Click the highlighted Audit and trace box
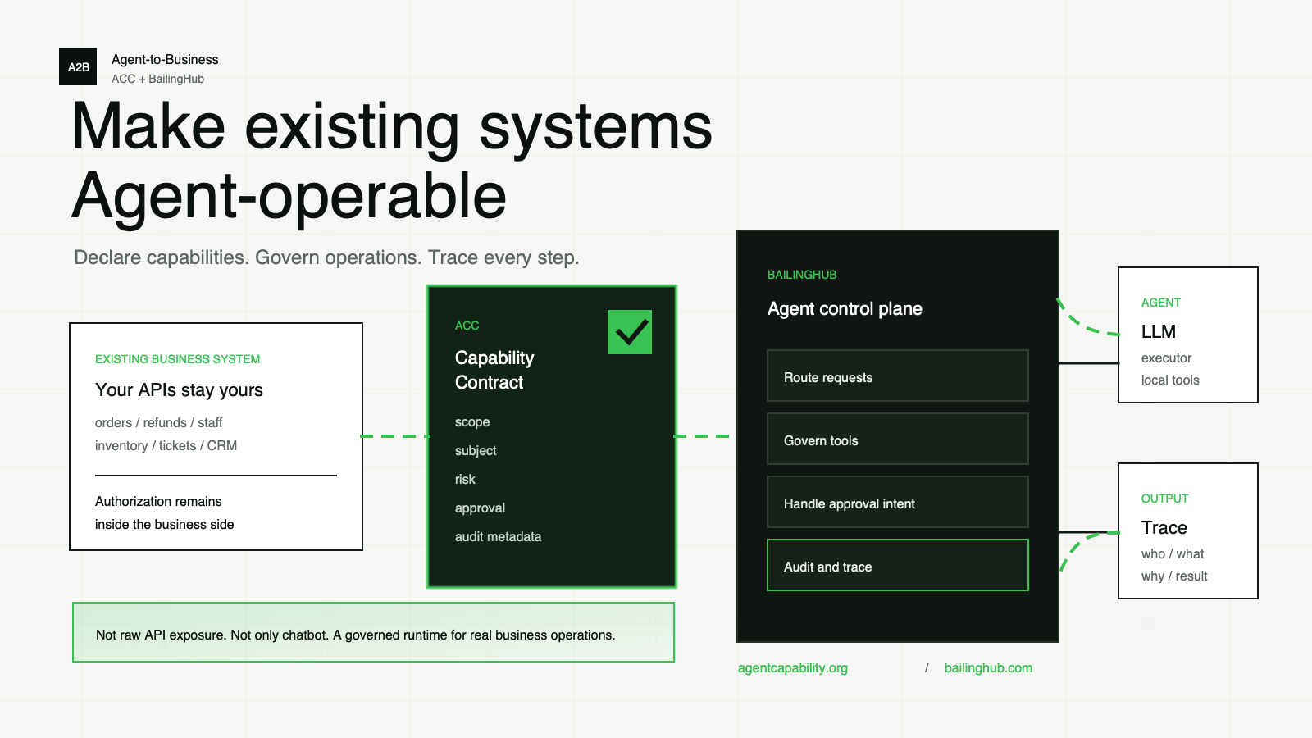 pos(898,565)
